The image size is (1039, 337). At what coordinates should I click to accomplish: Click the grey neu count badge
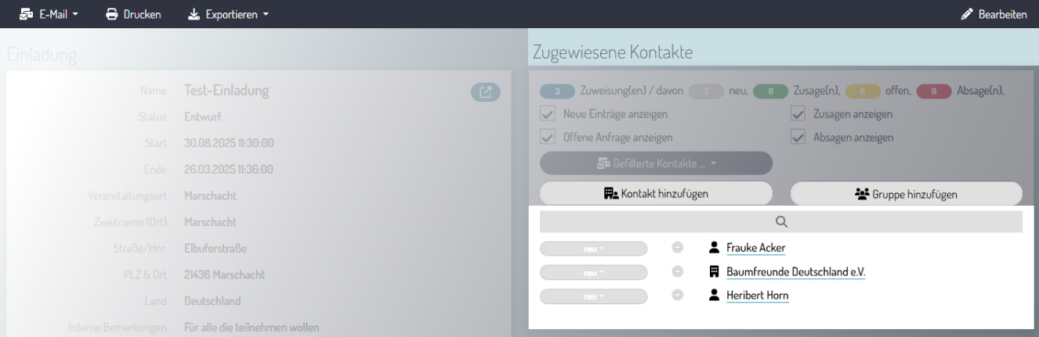(x=706, y=91)
